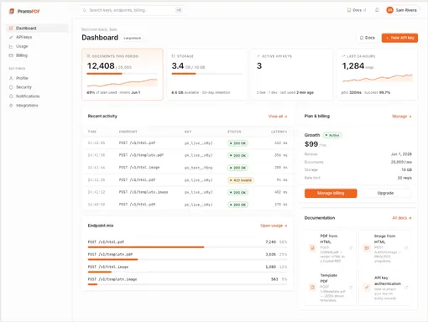
Task: Open Docs link in the top bar
Action: 357,10
